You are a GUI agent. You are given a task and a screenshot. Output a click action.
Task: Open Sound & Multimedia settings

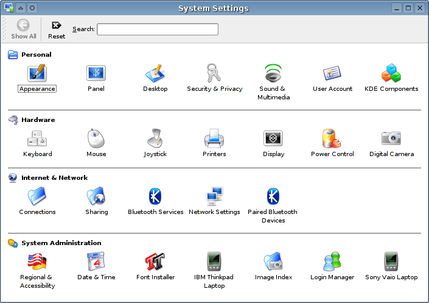[273, 74]
